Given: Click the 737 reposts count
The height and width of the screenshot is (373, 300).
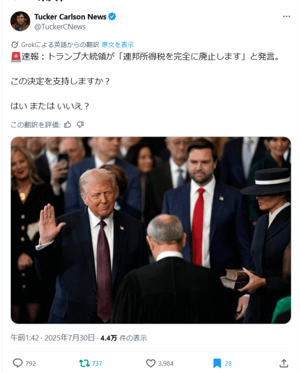Looking at the screenshot, I should [x=97, y=364].
